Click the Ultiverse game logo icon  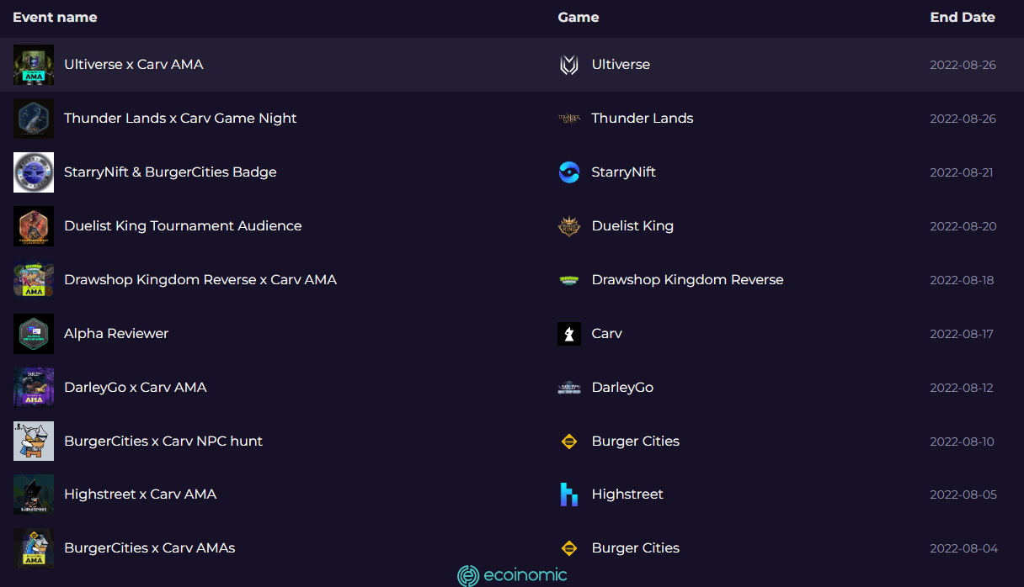(x=569, y=65)
